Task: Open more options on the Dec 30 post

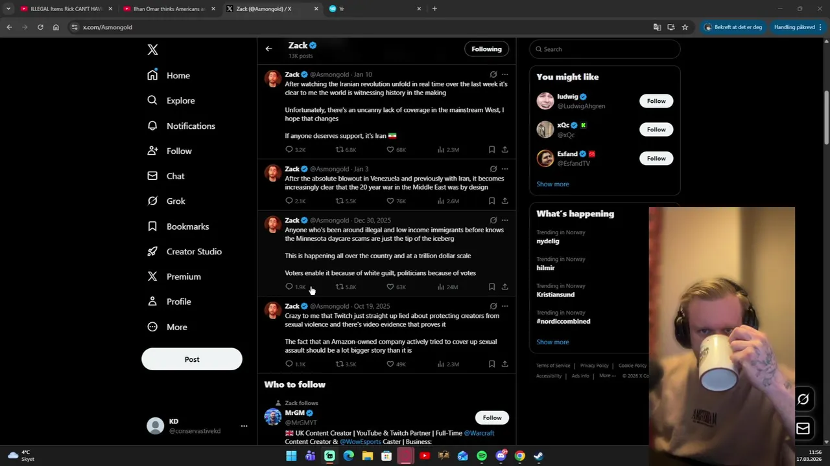Action: pyautogui.click(x=504, y=220)
